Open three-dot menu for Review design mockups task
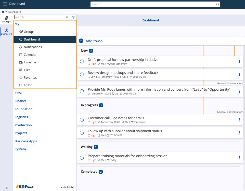The image size is (245, 191). click(x=239, y=74)
